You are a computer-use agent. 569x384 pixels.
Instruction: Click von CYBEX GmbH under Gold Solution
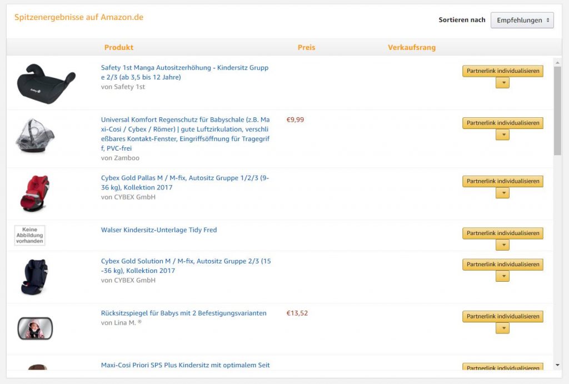[128, 280]
